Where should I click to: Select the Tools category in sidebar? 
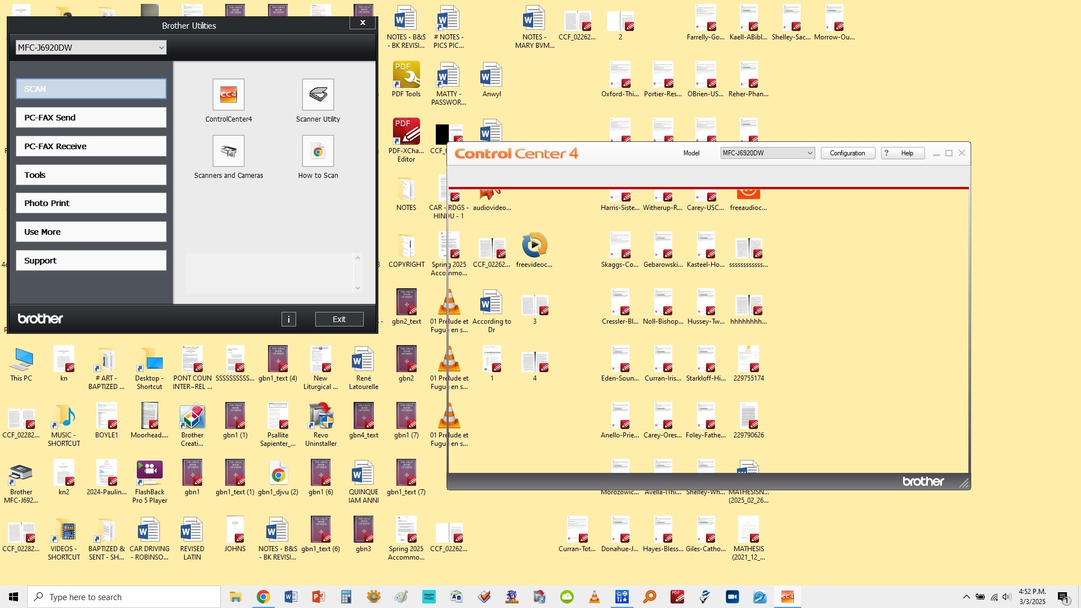click(91, 175)
